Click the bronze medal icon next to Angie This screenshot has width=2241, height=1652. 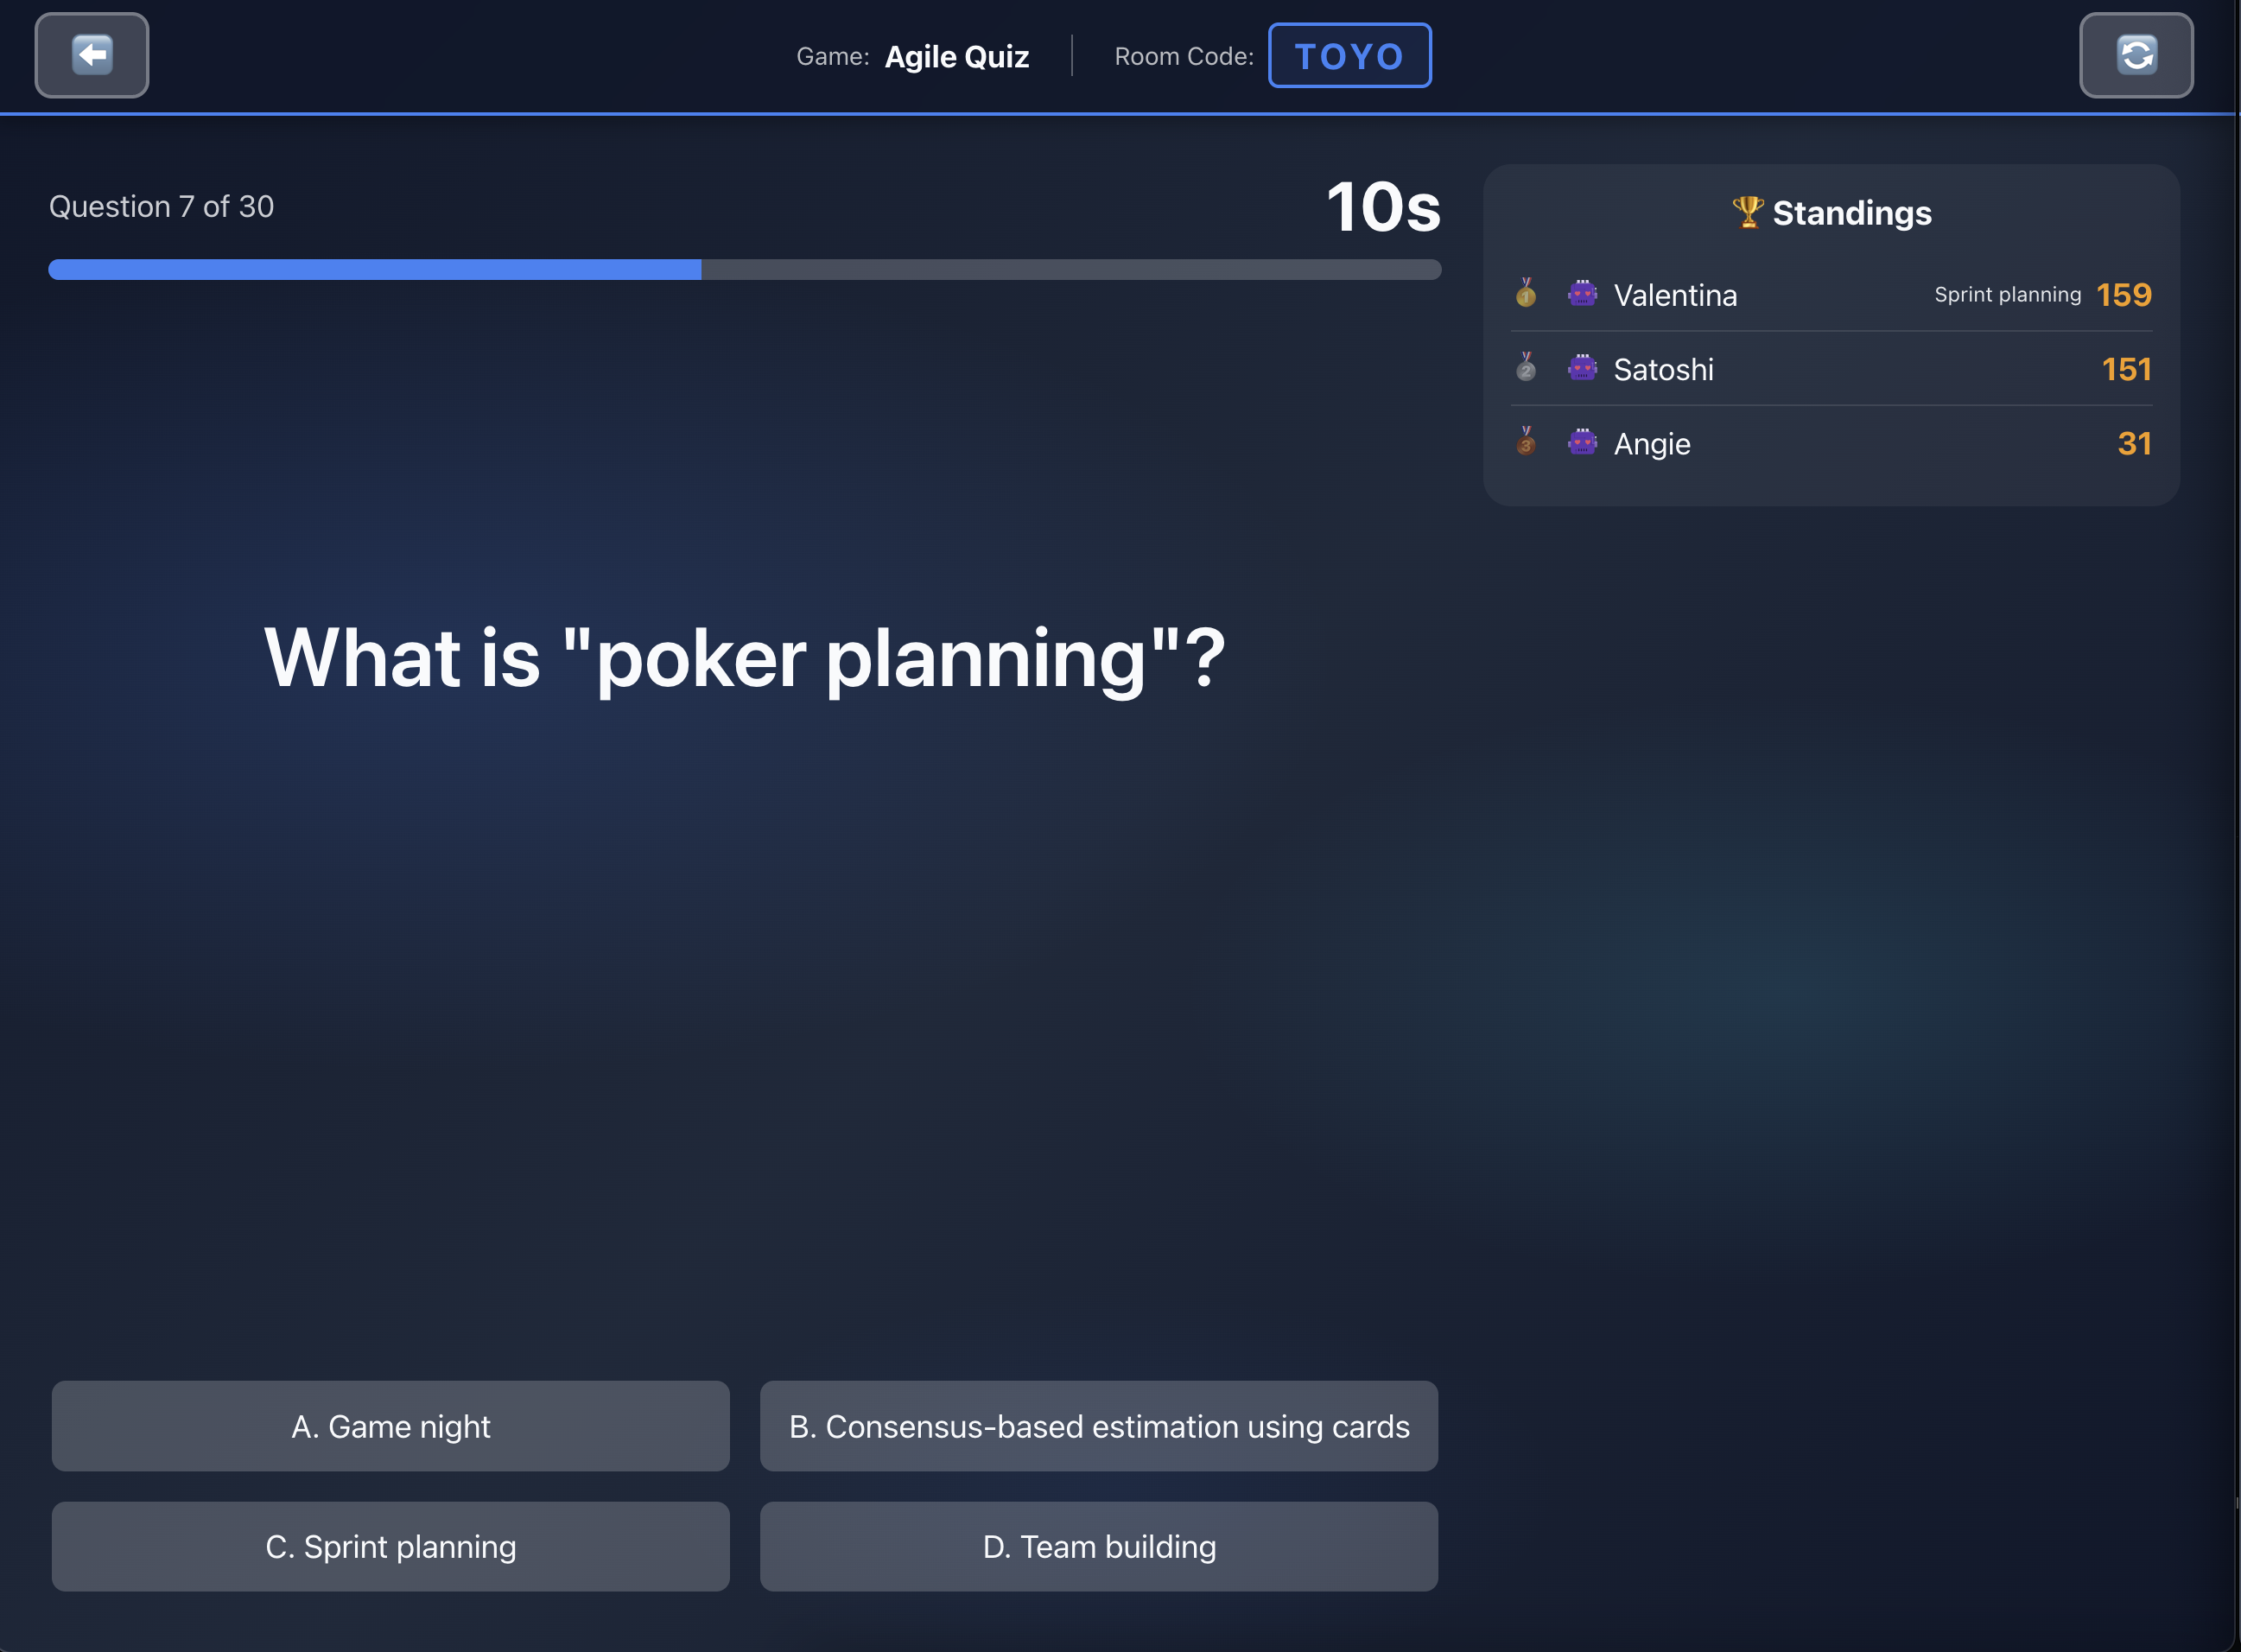[1525, 441]
